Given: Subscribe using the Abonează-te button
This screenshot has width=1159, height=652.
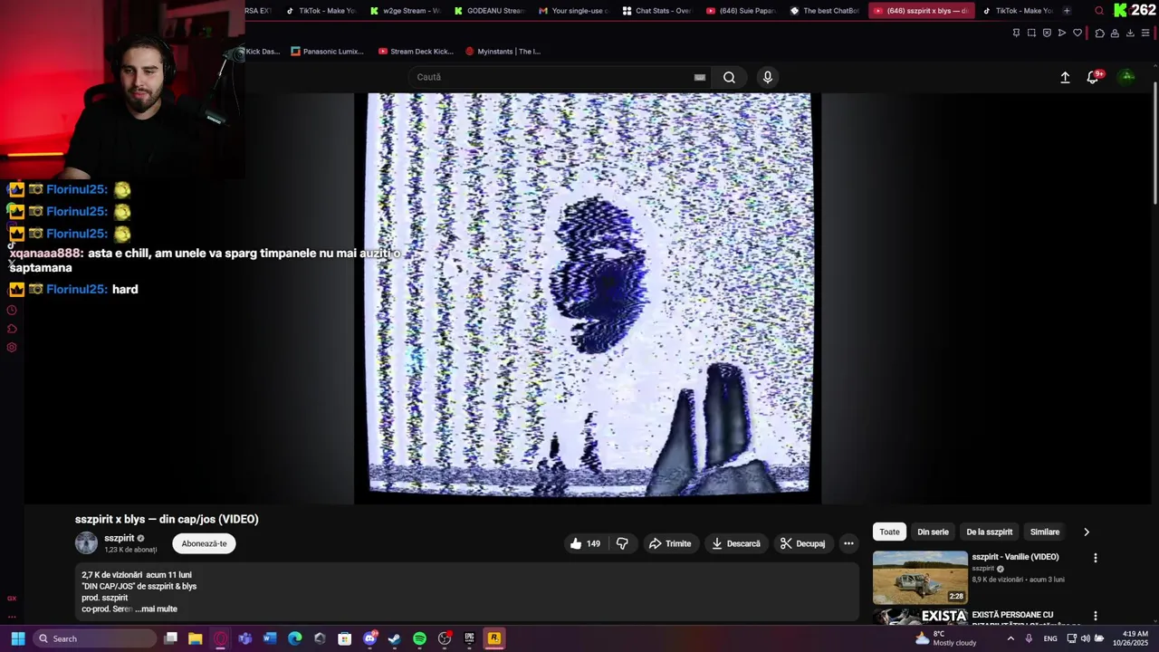Looking at the screenshot, I should pos(204,543).
